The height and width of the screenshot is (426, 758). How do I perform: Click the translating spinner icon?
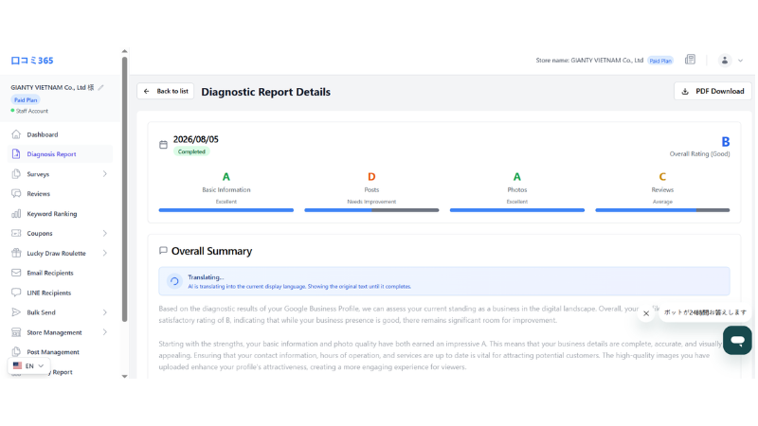(174, 281)
